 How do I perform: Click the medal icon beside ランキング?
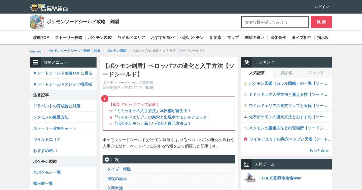pyautogui.click(x=247, y=62)
